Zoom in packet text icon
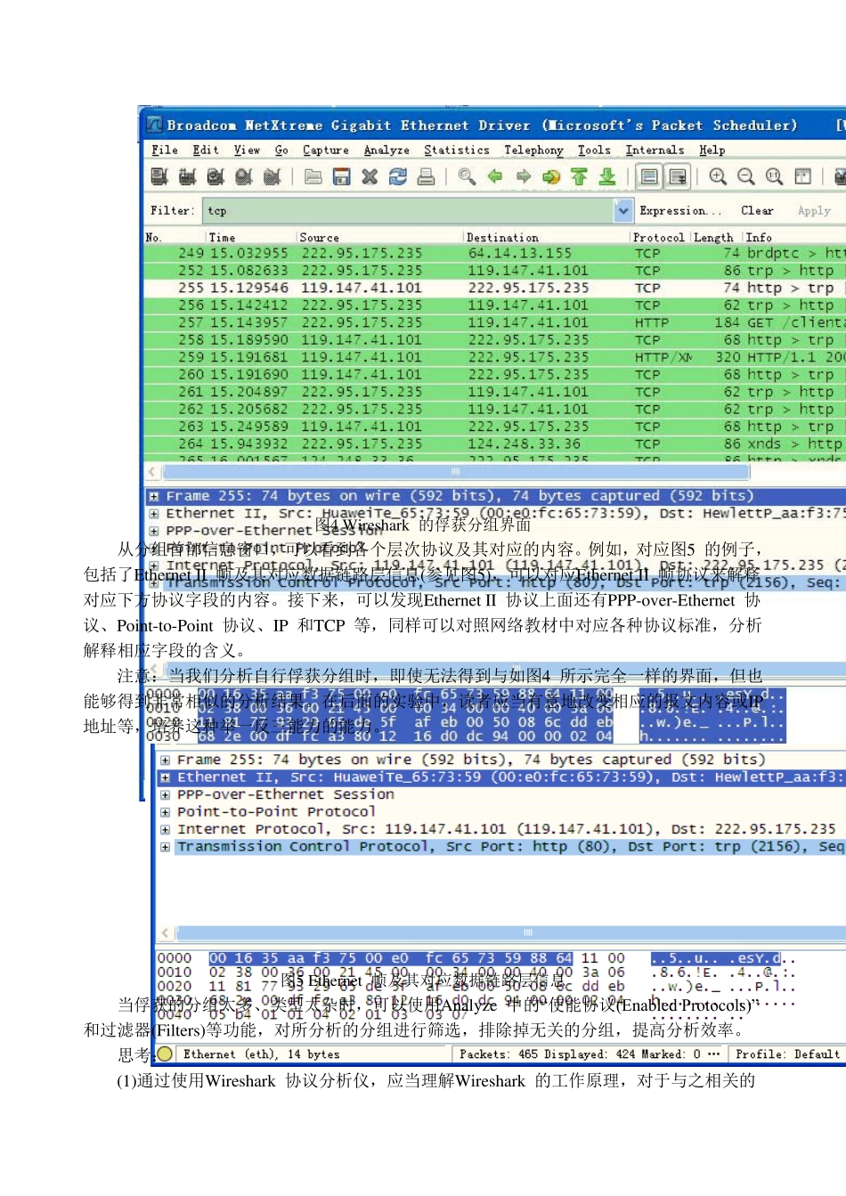Screen dimensions: 846x1196 [718, 176]
